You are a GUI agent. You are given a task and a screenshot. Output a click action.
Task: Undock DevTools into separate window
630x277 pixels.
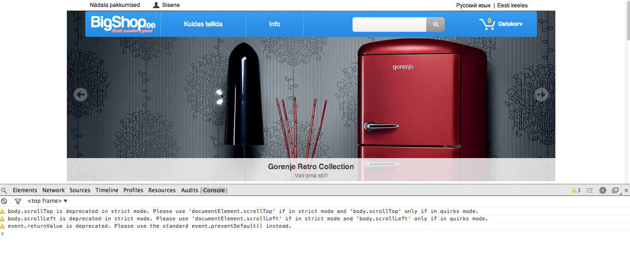pyautogui.click(x=615, y=190)
